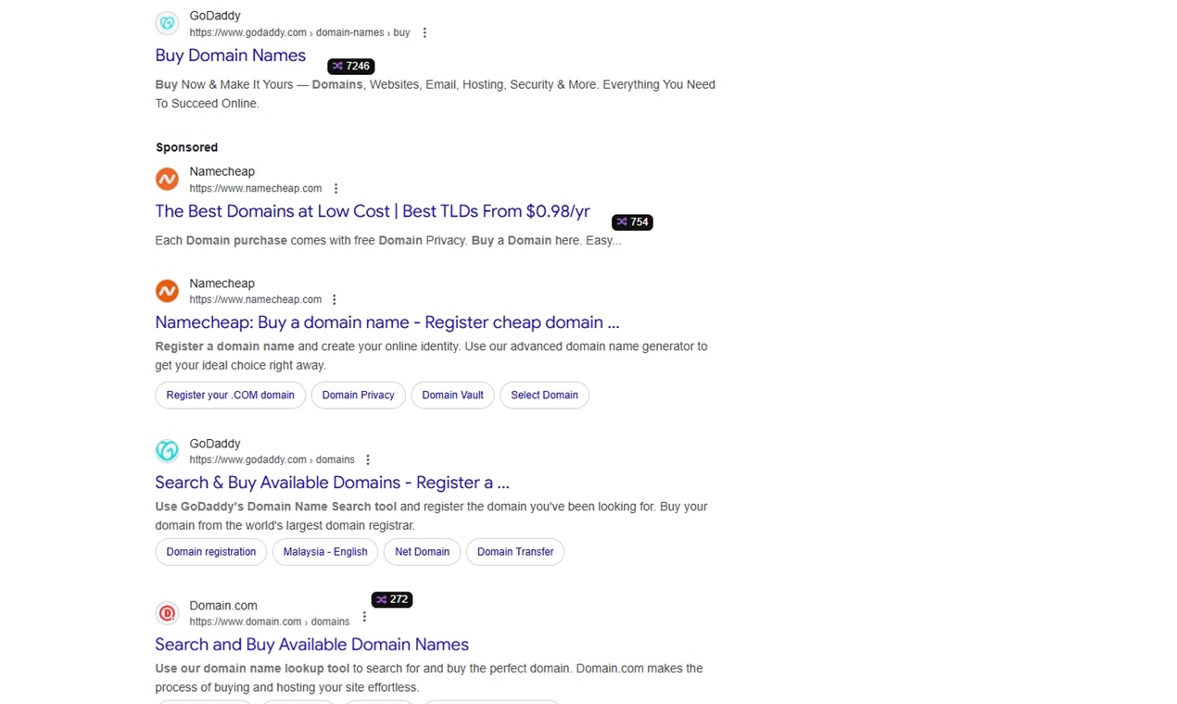Click the Sponsored label

(186, 147)
